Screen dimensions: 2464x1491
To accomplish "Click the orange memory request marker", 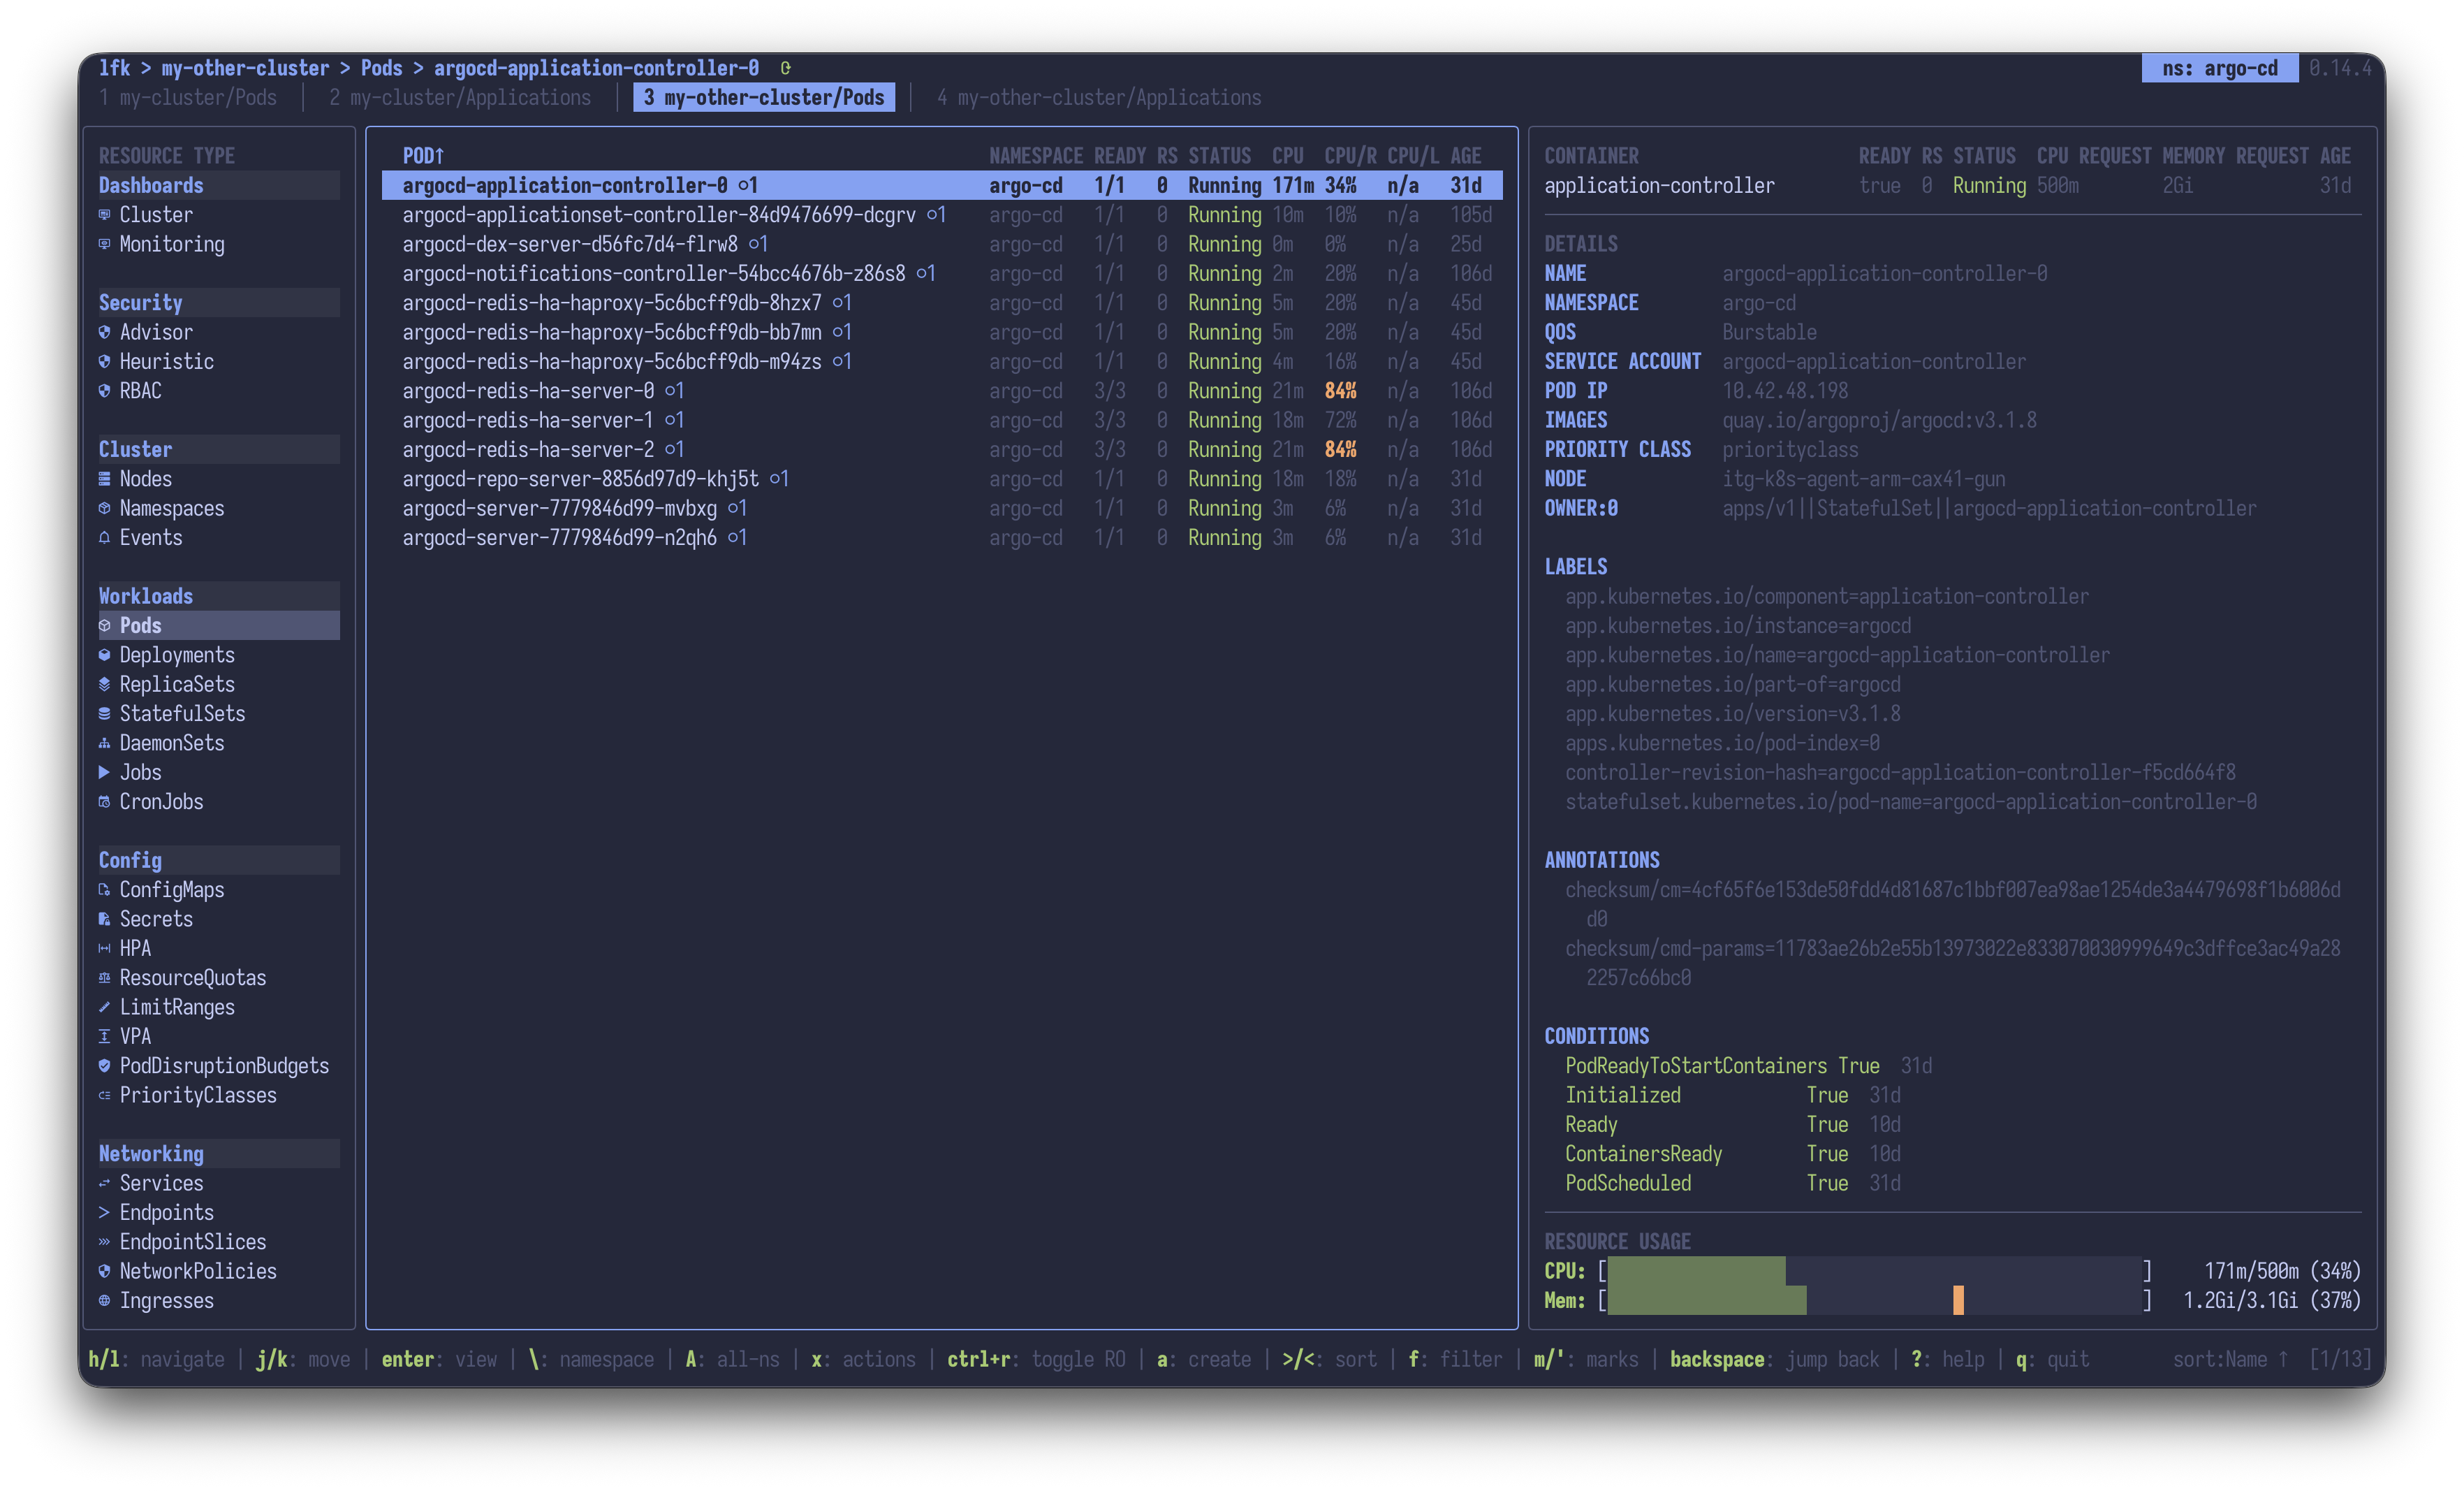I will tap(1958, 1301).
